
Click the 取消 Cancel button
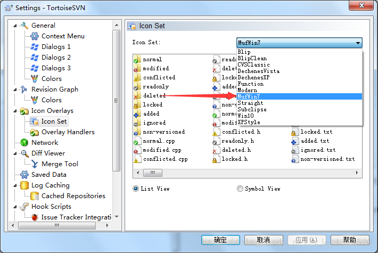coord(264,240)
